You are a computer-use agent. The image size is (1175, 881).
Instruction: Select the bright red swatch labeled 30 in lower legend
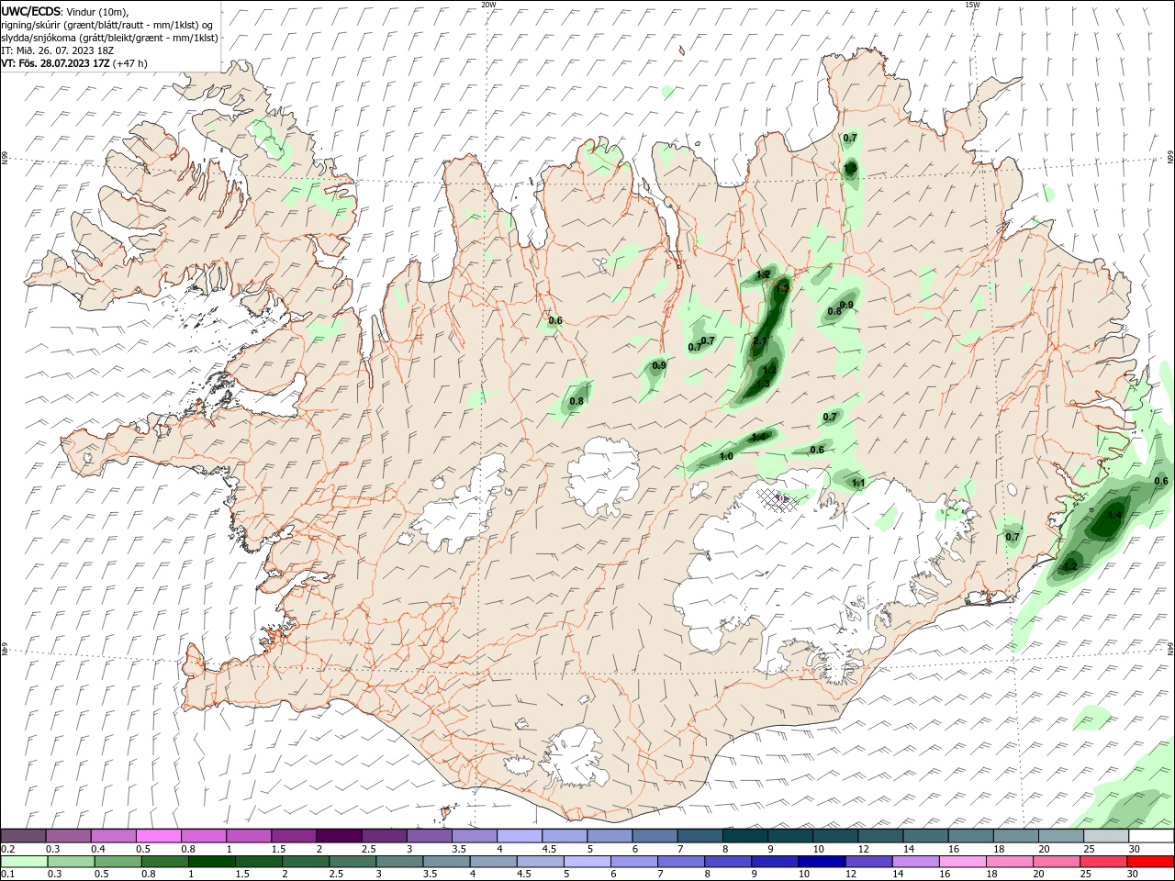pyautogui.click(x=1150, y=862)
